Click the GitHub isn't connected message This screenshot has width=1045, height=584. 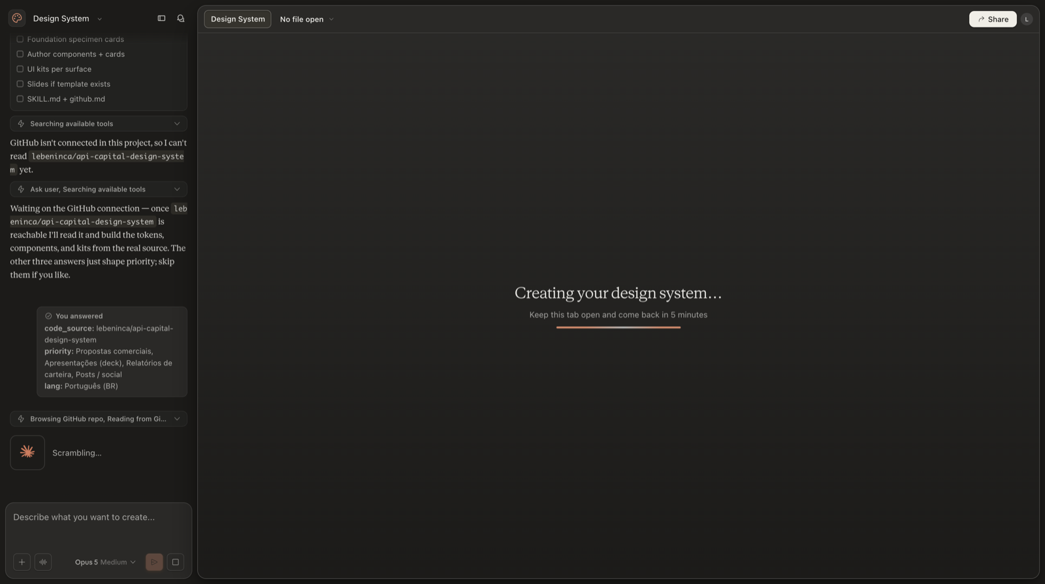(99, 156)
